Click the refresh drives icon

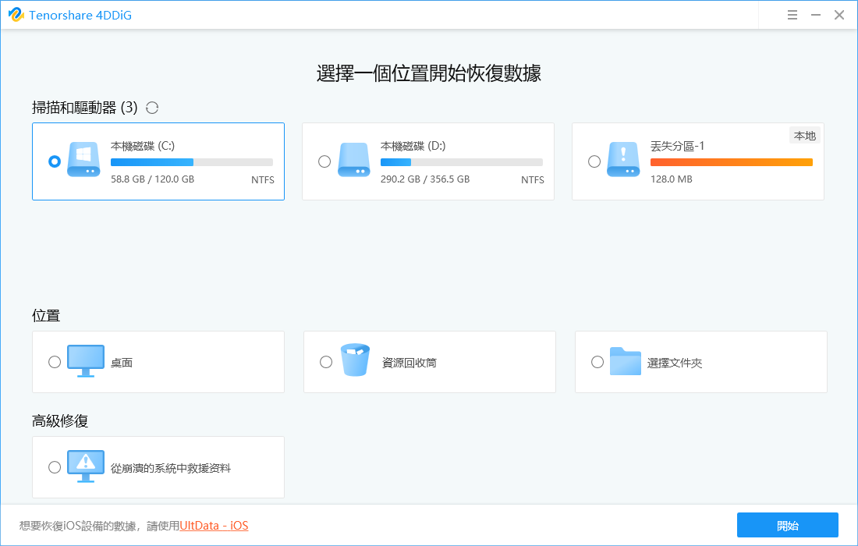click(x=152, y=108)
